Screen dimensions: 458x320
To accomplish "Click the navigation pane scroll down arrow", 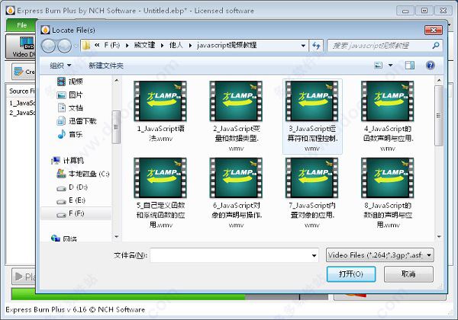I will click(117, 237).
